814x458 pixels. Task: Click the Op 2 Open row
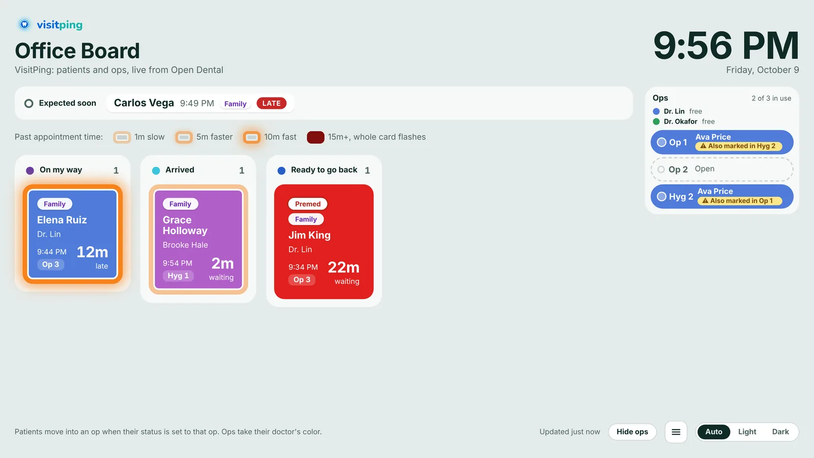pyautogui.click(x=722, y=169)
